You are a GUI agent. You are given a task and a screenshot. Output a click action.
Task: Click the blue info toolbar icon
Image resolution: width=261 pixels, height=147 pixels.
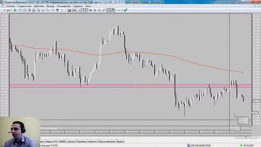(53, 10)
